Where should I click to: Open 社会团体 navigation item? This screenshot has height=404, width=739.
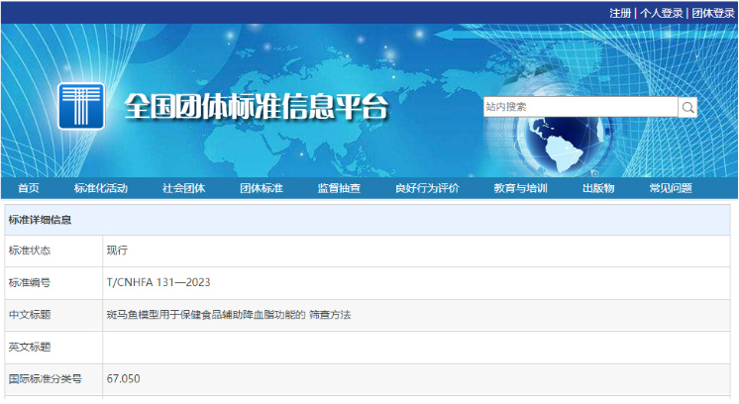pos(184,188)
